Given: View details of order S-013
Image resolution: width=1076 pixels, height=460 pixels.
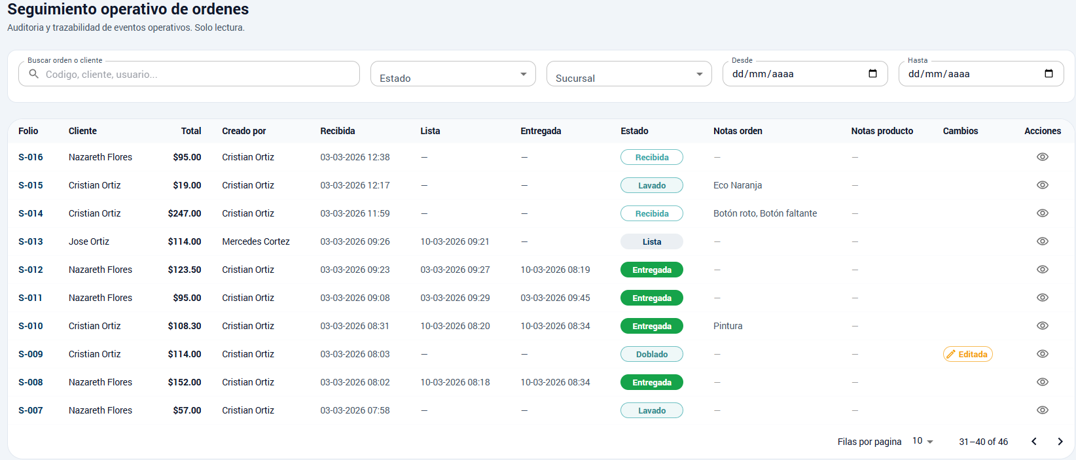Looking at the screenshot, I should (x=1043, y=241).
